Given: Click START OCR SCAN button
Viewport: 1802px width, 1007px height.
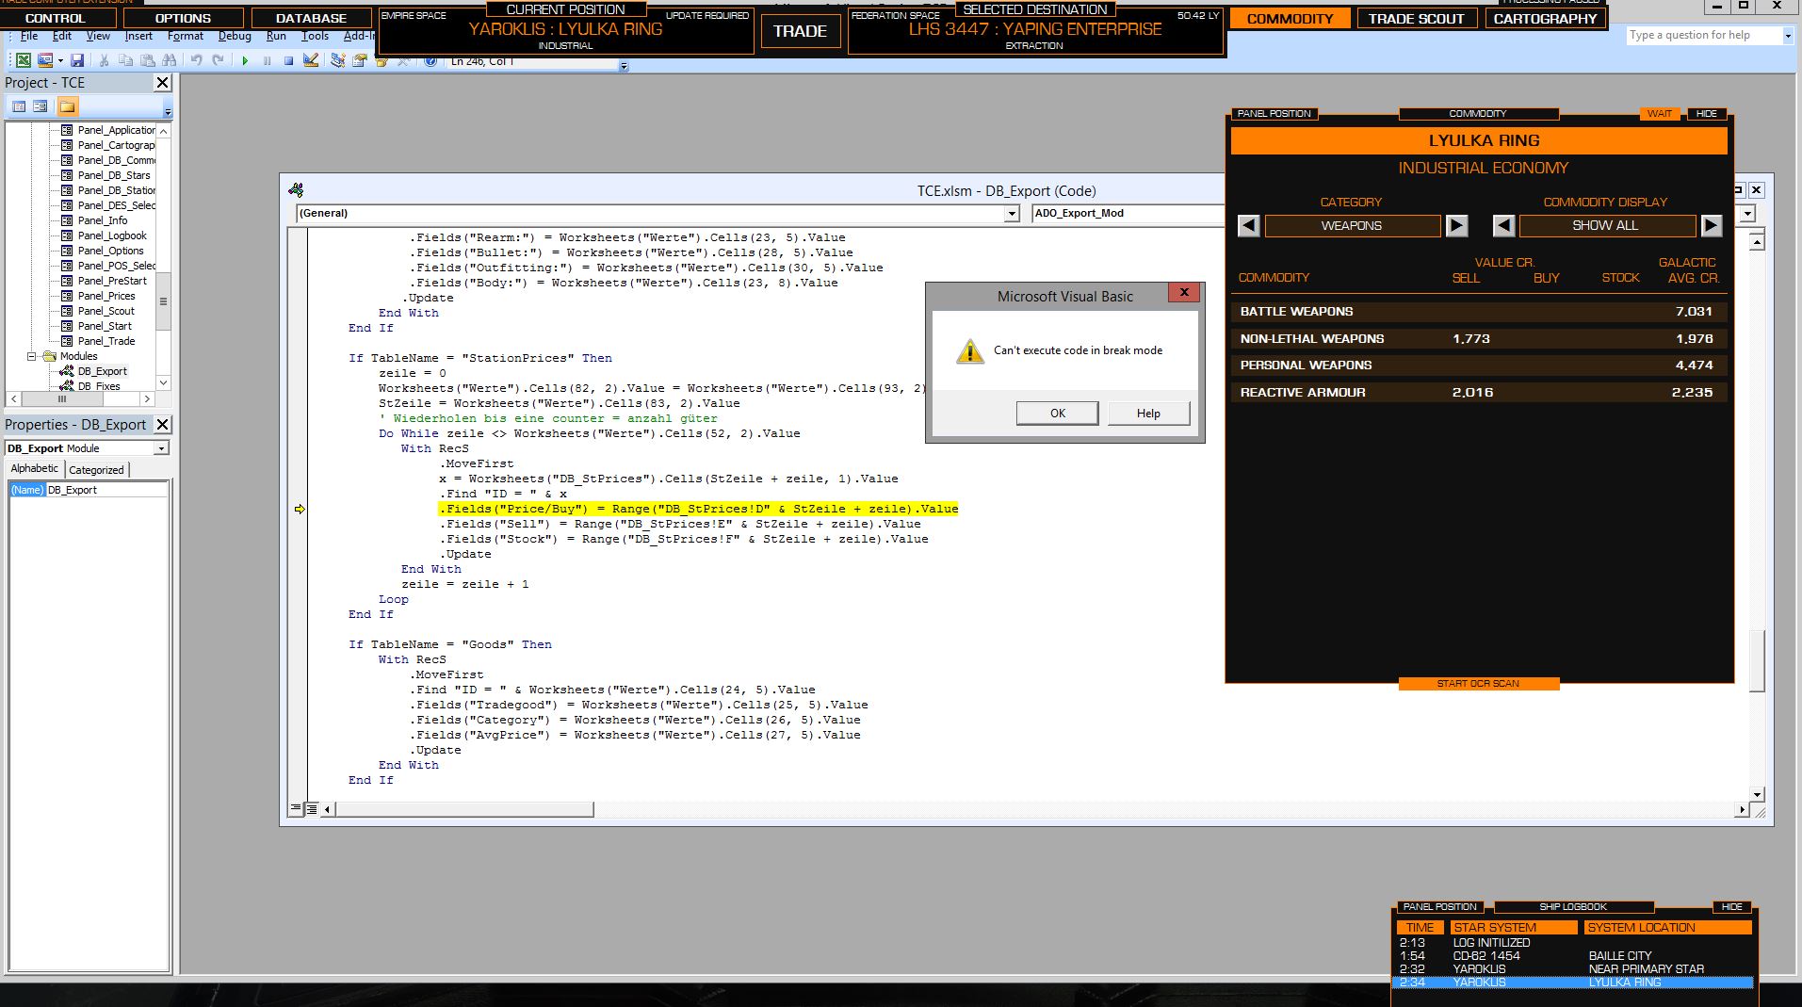Looking at the screenshot, I should (x=1478, y=684).
